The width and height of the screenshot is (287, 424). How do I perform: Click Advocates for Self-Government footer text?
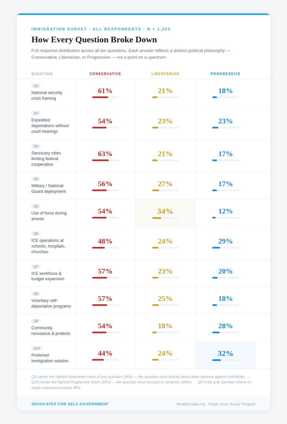pos(70,404)
